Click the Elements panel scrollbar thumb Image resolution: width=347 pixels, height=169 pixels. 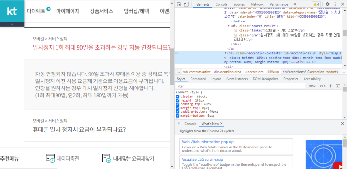[x=344, y=33]
